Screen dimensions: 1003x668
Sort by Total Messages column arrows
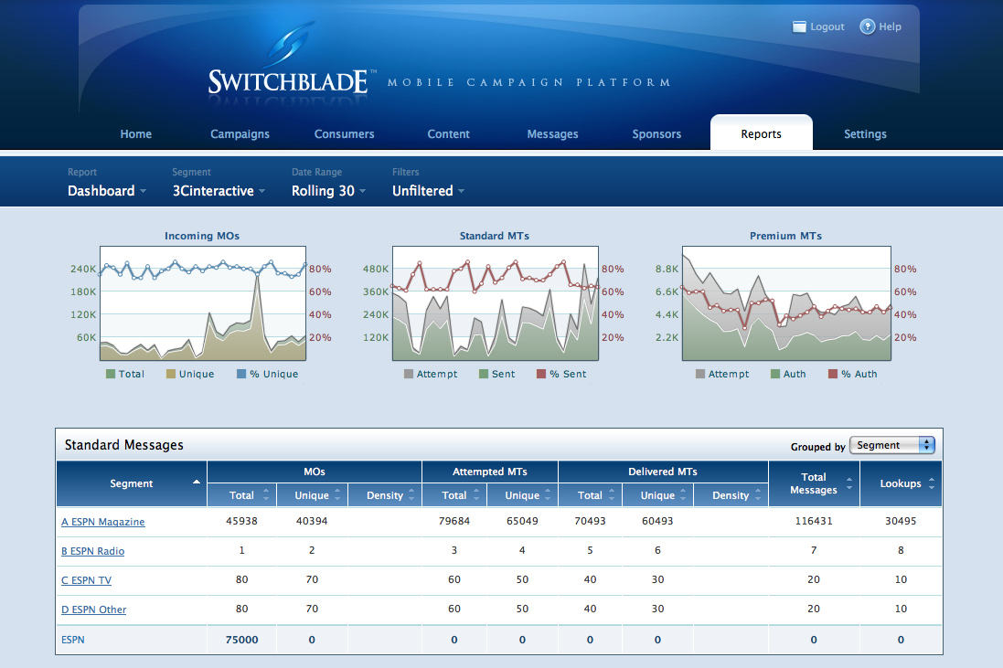tap(850, 483)
